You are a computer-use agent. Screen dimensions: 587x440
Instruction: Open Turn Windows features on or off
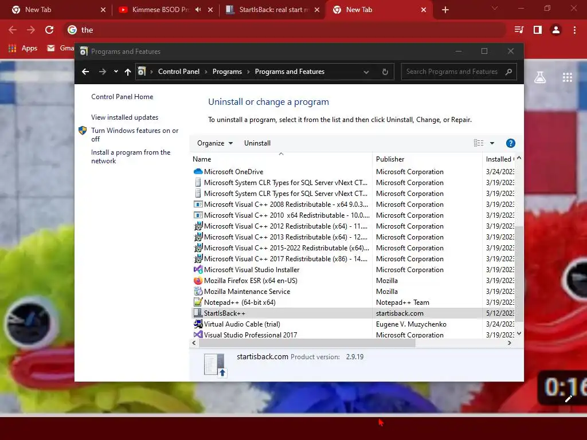[x=135, y=135]
